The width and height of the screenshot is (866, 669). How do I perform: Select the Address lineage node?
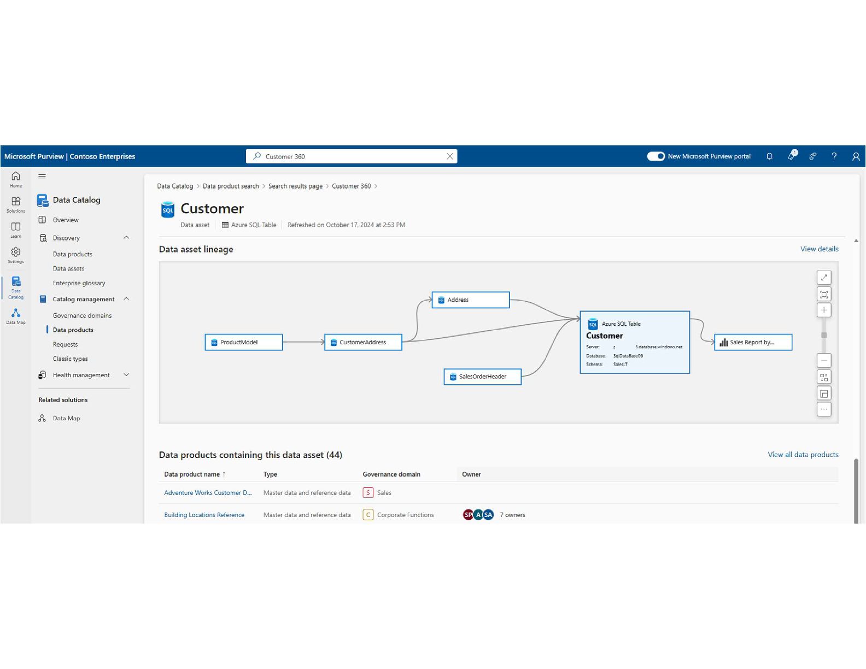(471, 300)
